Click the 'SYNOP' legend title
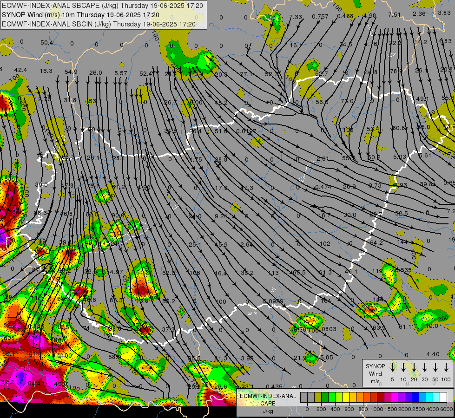This screenshot has height=418, width=455. pos(375,366)
